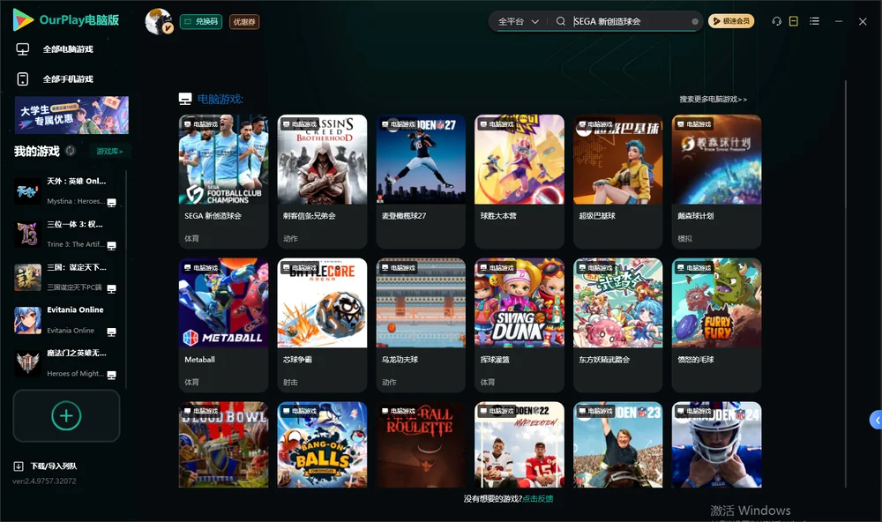Screen dimensions: 882x522
Task: Clear the search box text
Action: 695,21
